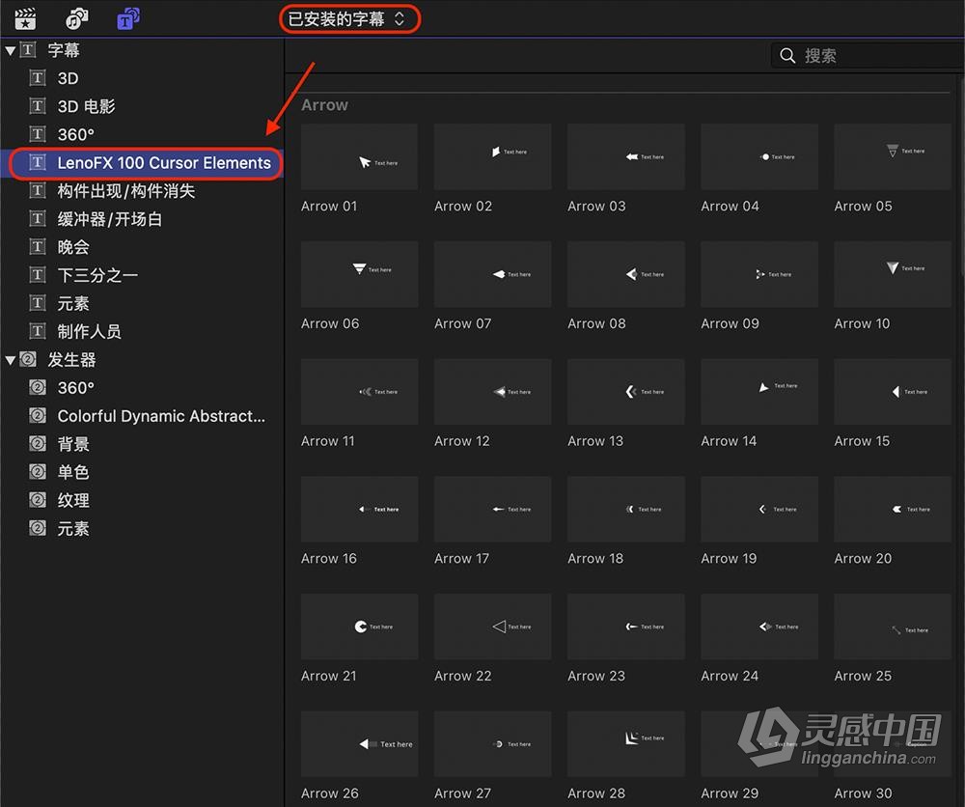The height and width of the screenshot is (807, 965).
Task: Select the Arrow 20 title thumbnail
Action: [x=893, y=510]
